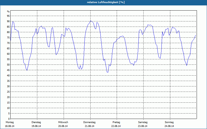Select the date label '18.08.14'
Image resolution: width=207 pixels, height=129 pixels.
10,126
